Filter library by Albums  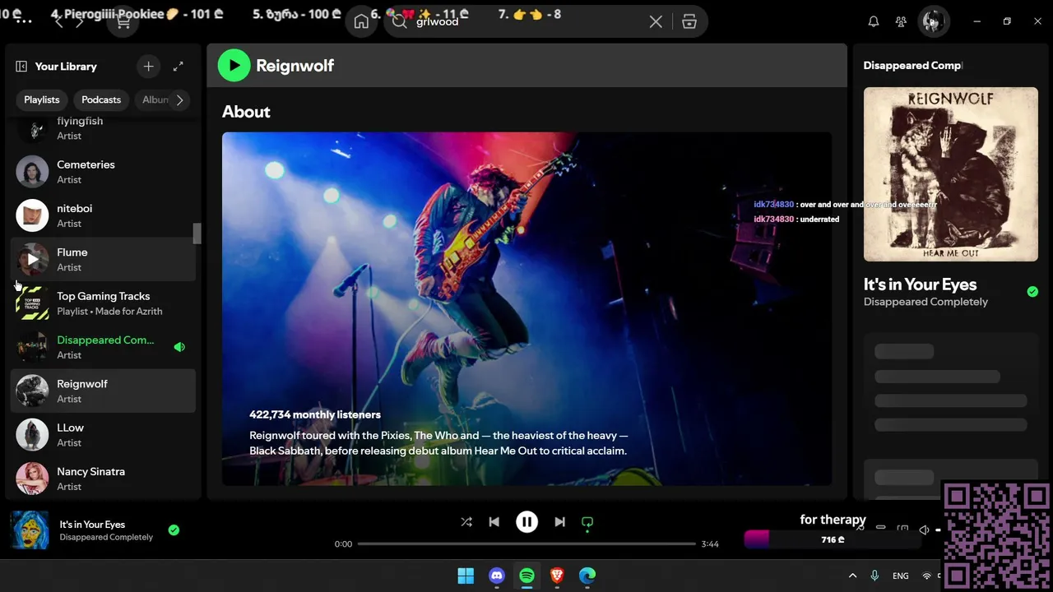pyautogui.click(x=155, y=99)
